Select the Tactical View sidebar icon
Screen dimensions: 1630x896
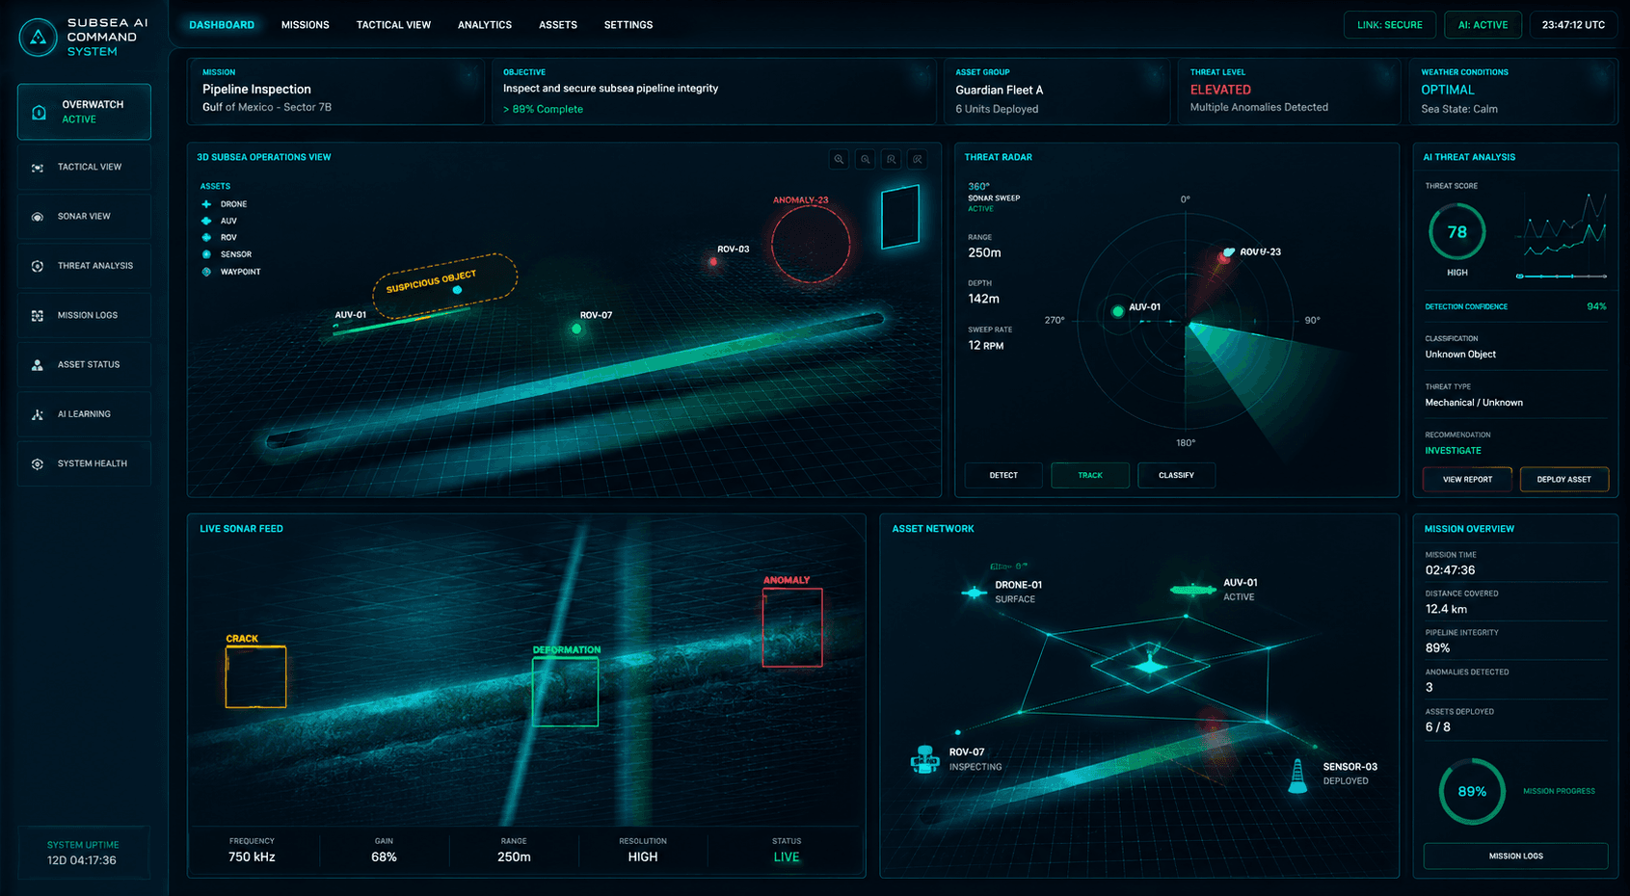[38, 168]
